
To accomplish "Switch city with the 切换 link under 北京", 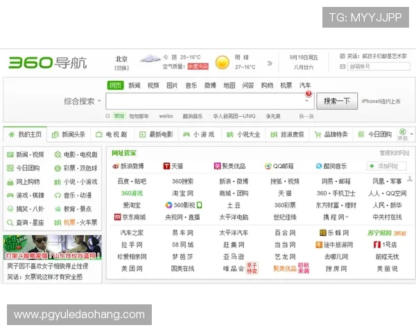I will point(121,68).
